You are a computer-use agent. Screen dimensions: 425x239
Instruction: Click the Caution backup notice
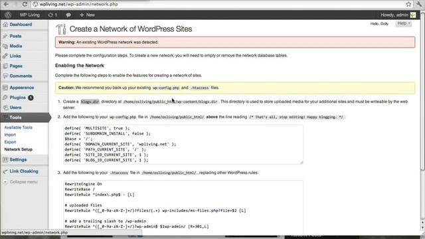235,88
